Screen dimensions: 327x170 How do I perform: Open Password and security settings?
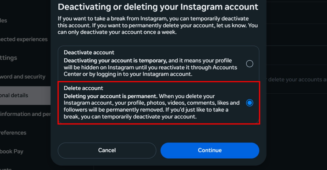[23, 76]
